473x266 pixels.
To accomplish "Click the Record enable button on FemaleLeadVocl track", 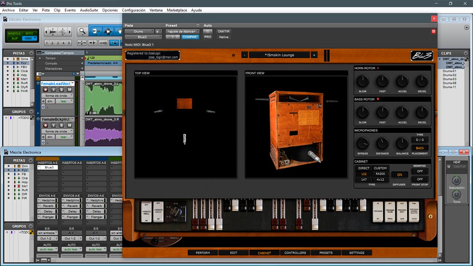I will tap(45, 90).
